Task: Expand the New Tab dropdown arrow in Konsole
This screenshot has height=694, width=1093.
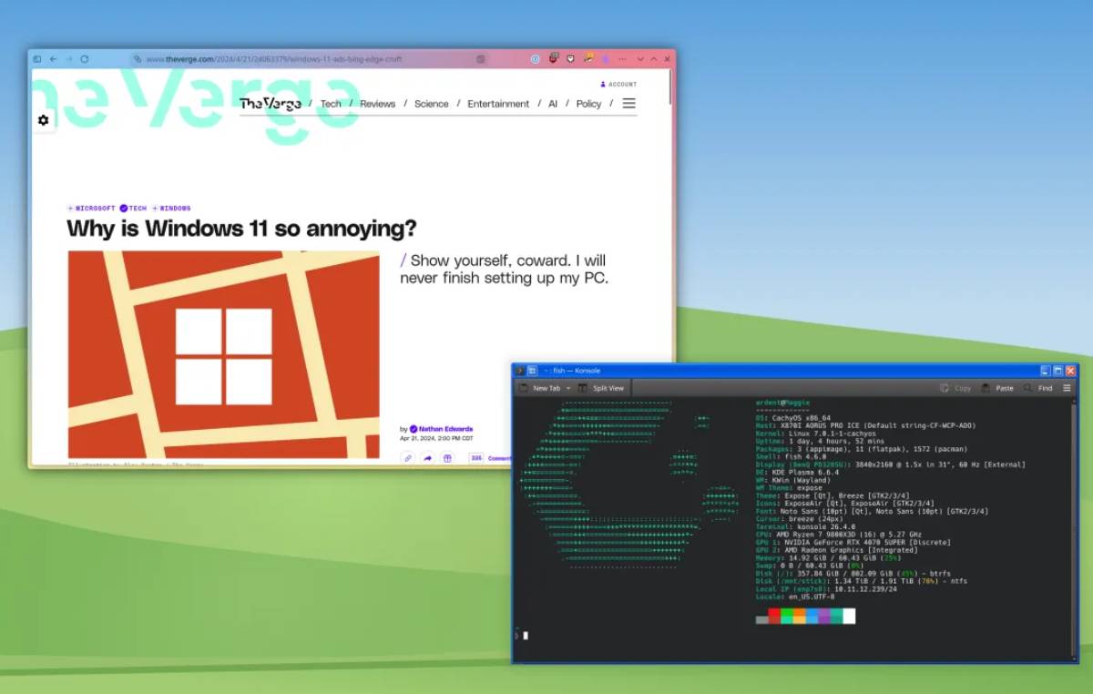Action: click(x=568, y=388)
